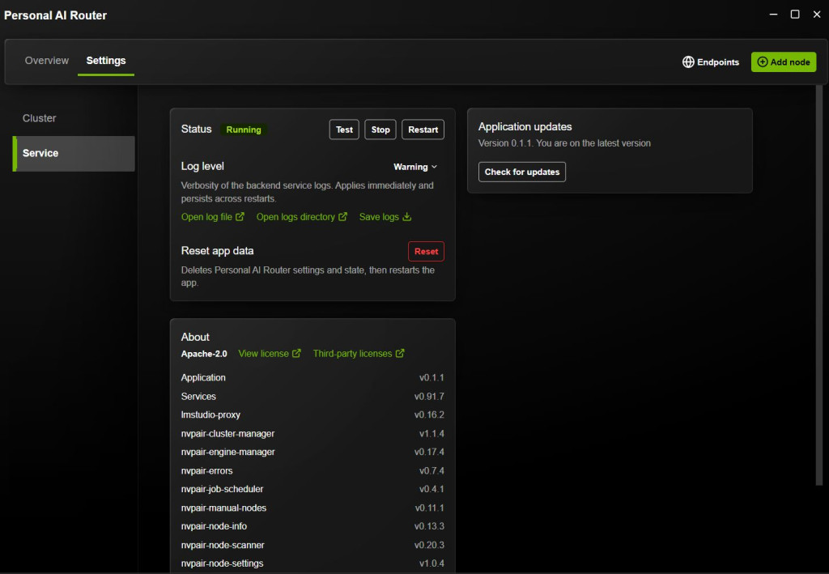Screen dimensions: 829x574
Task: Click the nvpair-engine-manager row
Action: click(x=312, y=453)
